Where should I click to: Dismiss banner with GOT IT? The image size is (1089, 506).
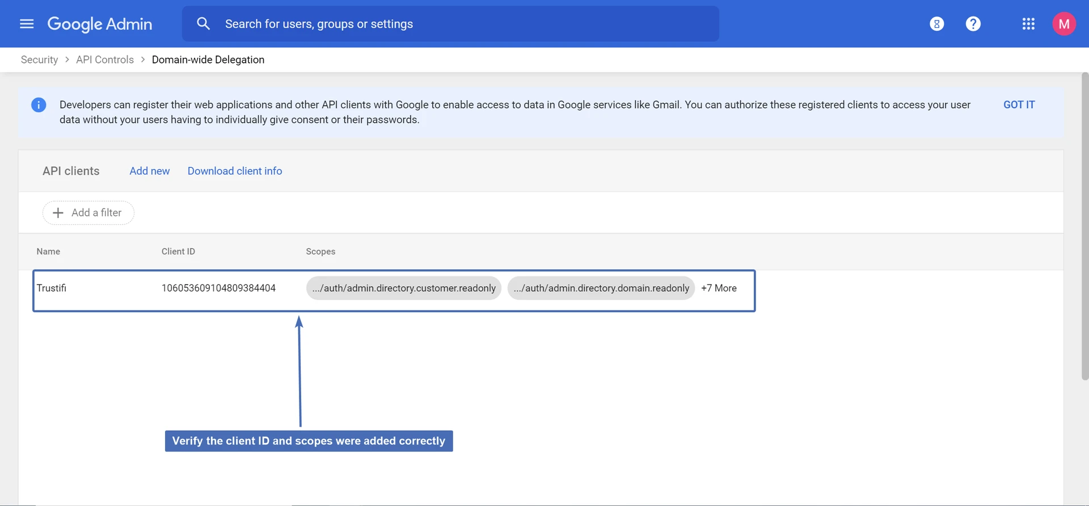click(x=1019, y=105)
